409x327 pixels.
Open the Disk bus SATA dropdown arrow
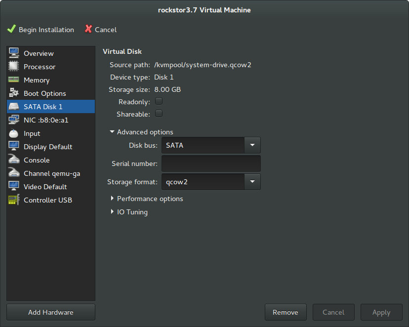pos(252,145)
